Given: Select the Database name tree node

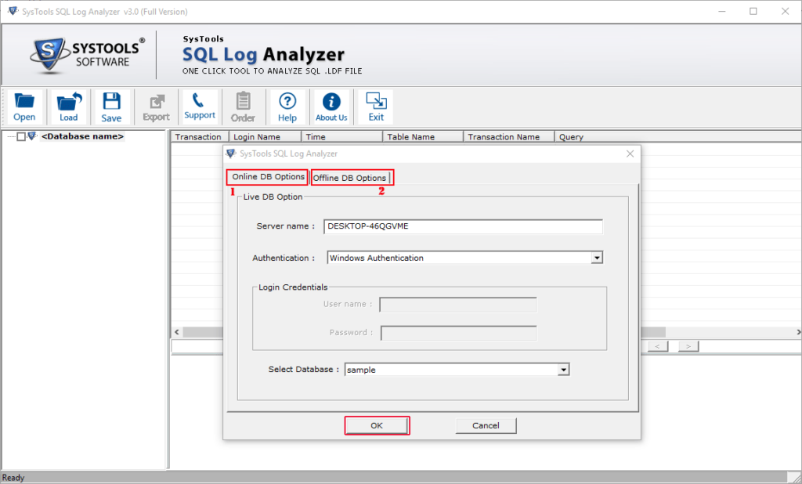Looking at the screenshot, I should click(82, 136).
